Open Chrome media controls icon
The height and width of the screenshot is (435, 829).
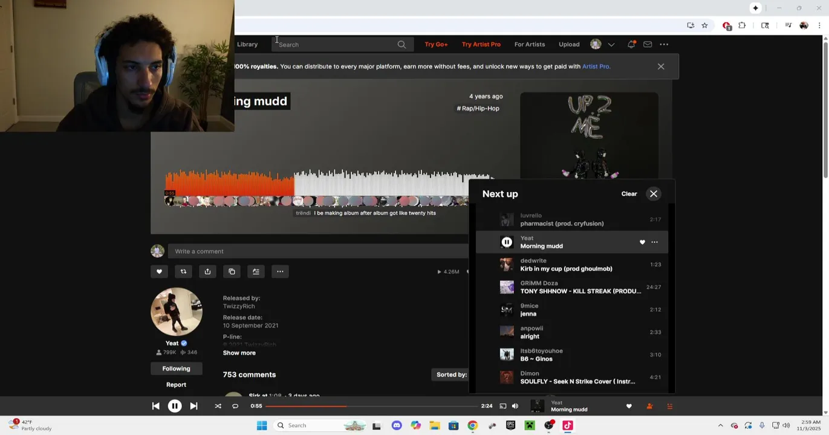coord(788,25)
